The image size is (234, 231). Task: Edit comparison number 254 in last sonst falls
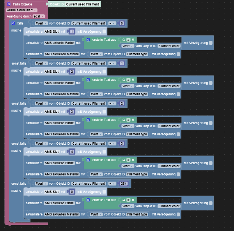pyautogui.click(x=124, y=184)
